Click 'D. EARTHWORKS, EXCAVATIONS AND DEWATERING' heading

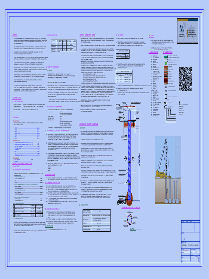coord(57,131)
